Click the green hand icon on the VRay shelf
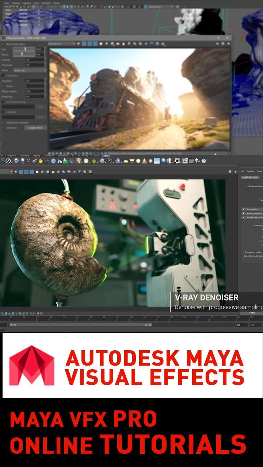Screen dimensions: 263x467 click(94, 161)
